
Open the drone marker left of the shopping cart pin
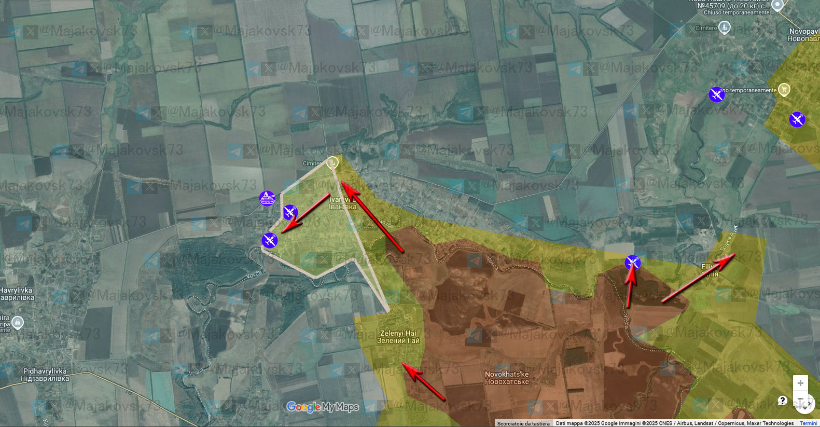pos(717,94)
